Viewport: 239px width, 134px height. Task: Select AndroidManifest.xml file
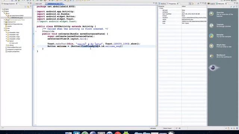[x=14, y=47]
